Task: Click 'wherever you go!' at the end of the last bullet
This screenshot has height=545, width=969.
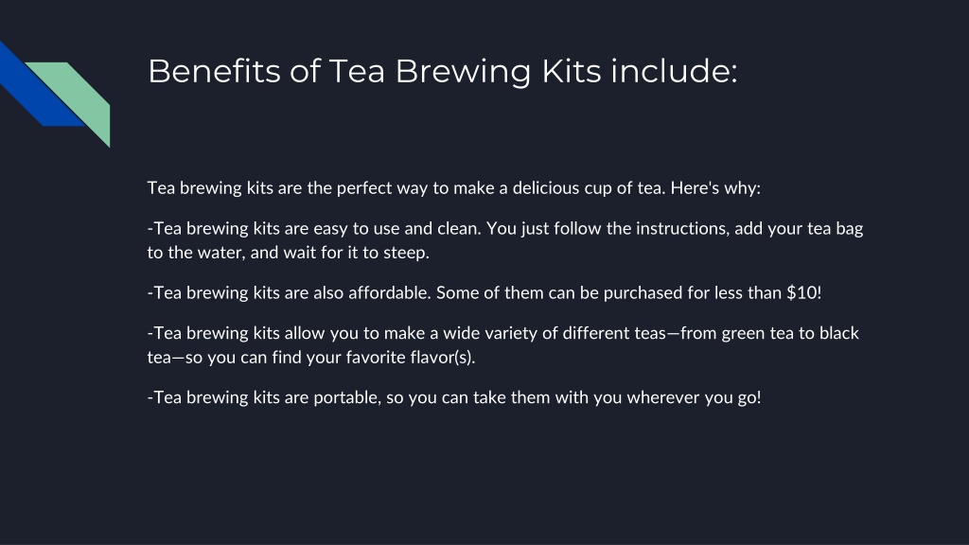Action: (x=694, y=397)
